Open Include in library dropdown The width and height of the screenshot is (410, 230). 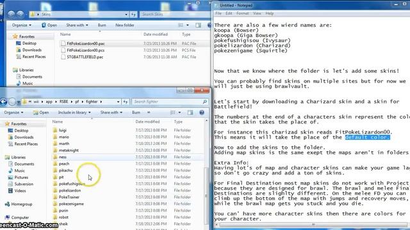(74, 112)
